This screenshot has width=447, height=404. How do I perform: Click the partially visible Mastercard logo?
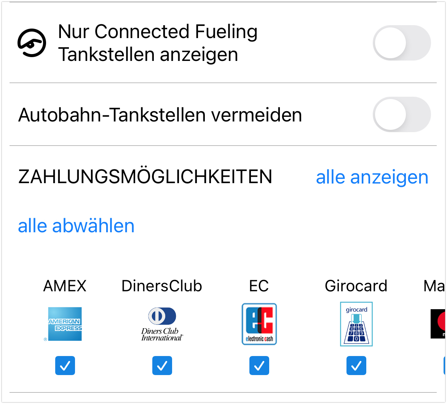coord(439,324)
